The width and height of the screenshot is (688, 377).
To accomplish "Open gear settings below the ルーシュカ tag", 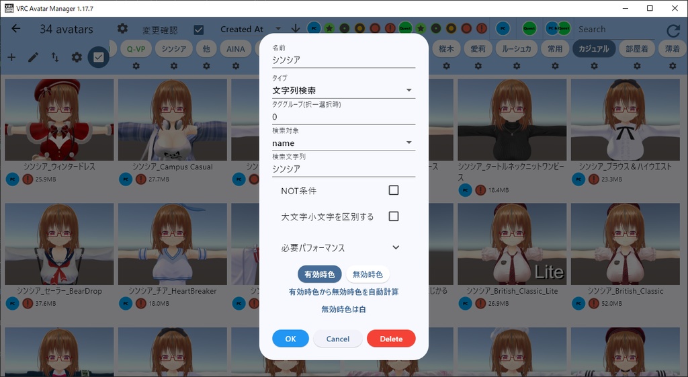I will click(x=517, y=66).
